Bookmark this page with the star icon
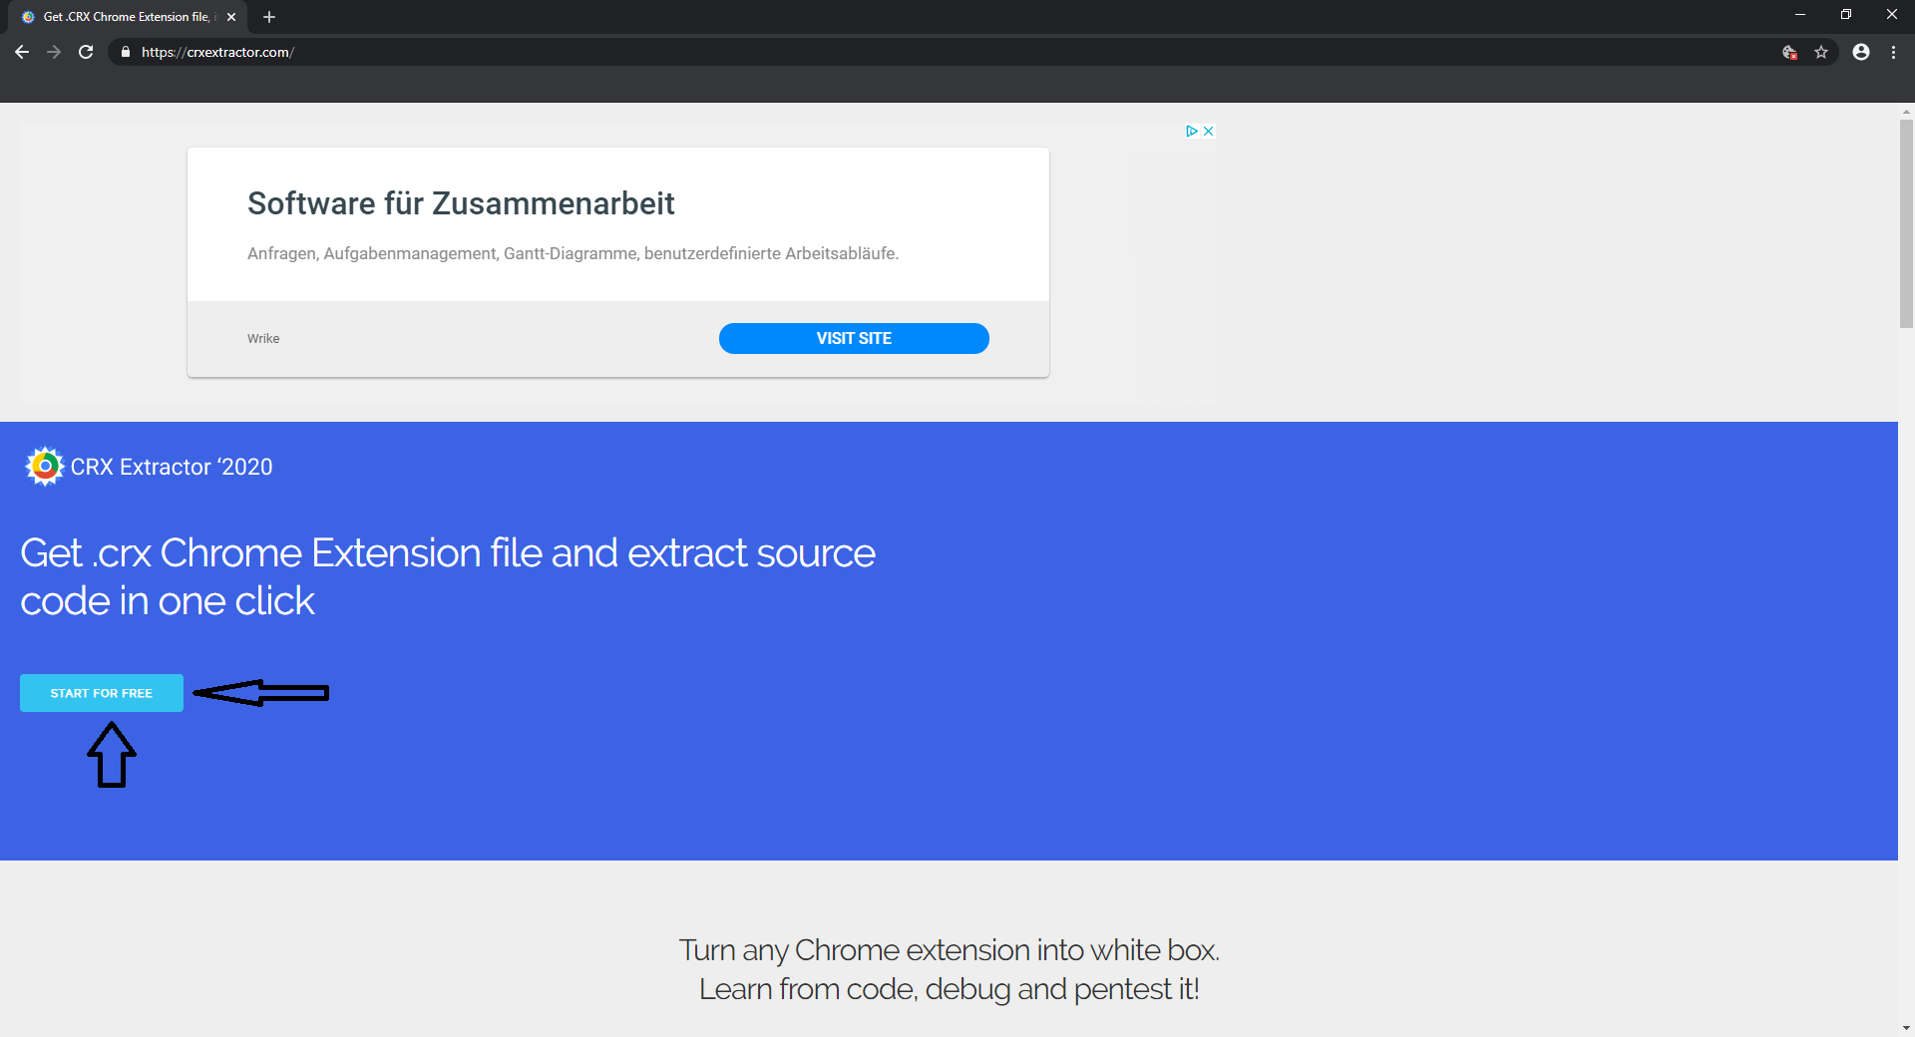The width and height of the screenshot is (1915, 1037). pos(1821,52)
